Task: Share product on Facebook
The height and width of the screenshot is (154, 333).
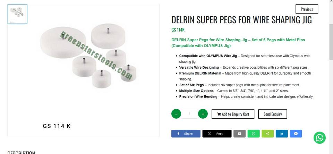Action: (186, 134)
